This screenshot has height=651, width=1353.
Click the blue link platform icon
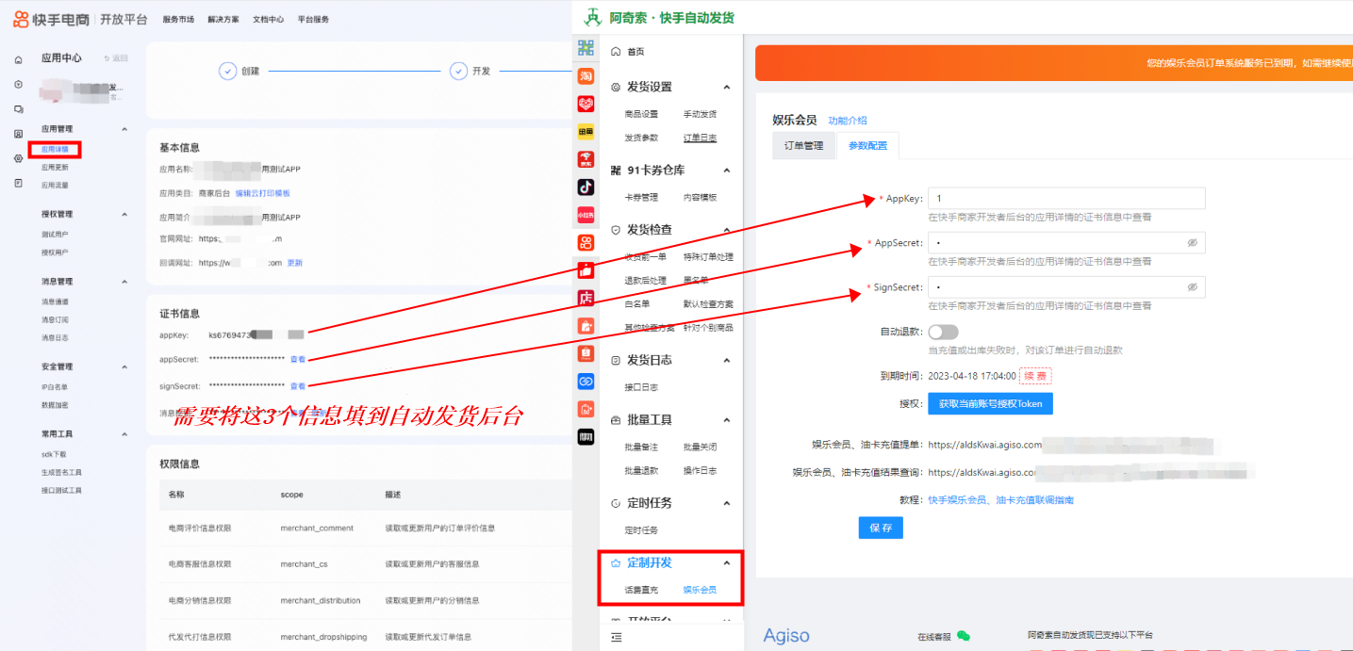tap(586, 382)
